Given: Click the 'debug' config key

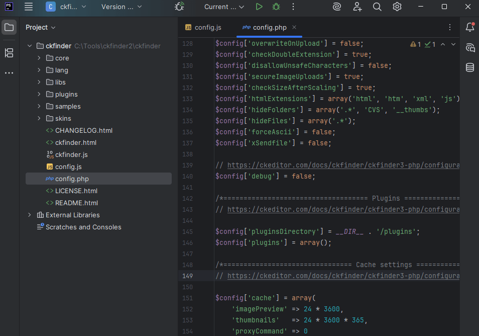Looking at the screenshot, I should pos(261,176).
